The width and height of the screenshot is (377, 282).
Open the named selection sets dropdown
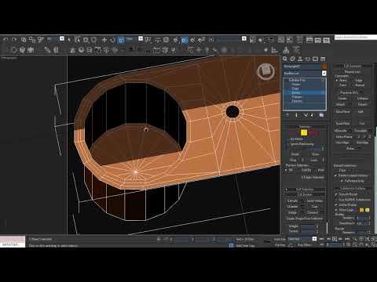point(244,38)
